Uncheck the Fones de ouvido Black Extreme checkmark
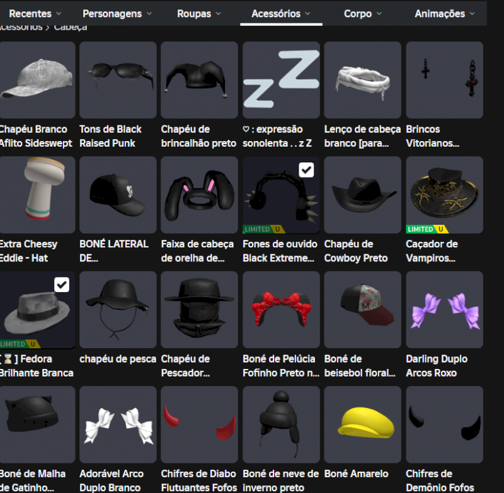504x493 pixels. [306, 170]
